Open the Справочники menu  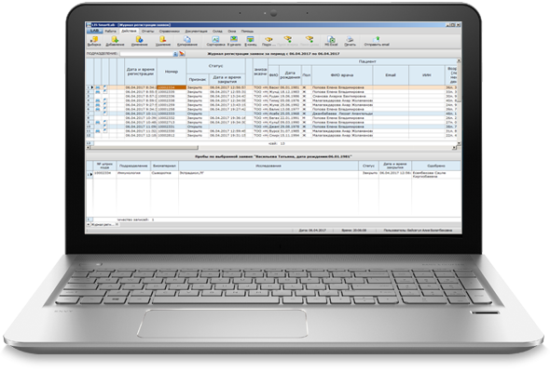(170, 31)
